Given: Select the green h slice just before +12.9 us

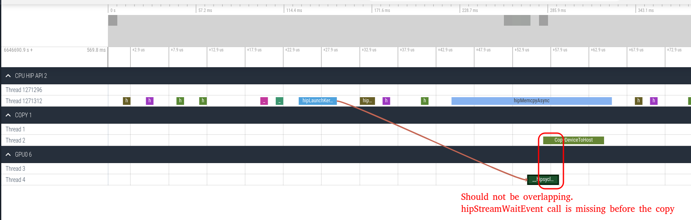Looking at the screenshot, I should (203, 101).
